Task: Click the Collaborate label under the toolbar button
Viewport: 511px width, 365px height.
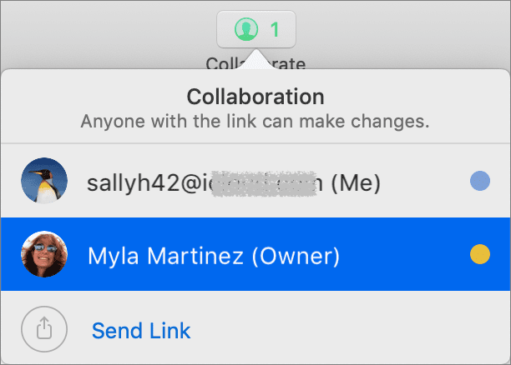Action: pyautogui.click(x=255, y=62)
